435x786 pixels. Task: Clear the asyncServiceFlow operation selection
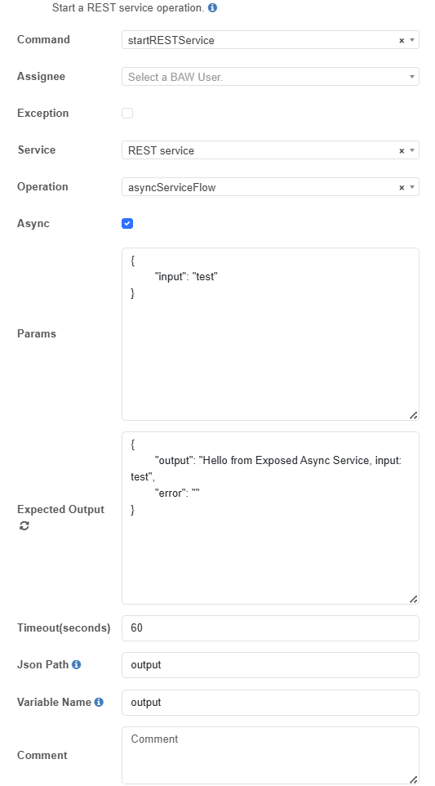tap(402, 187)
